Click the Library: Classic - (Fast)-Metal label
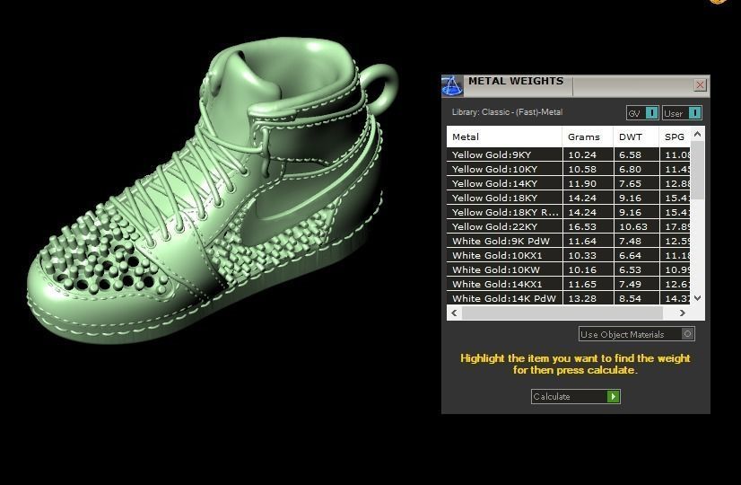 pos(507,112)
